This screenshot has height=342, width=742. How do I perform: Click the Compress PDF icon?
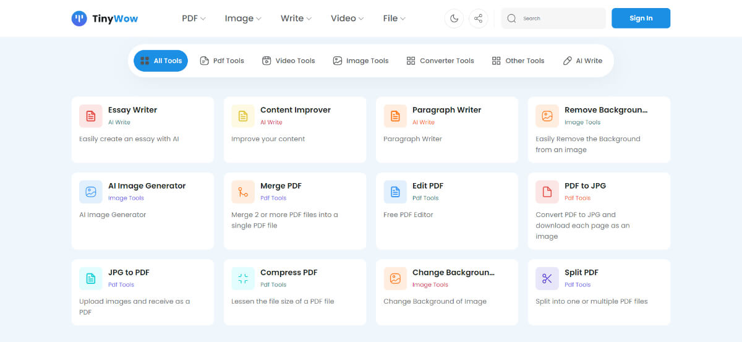[x=243, y=278]
